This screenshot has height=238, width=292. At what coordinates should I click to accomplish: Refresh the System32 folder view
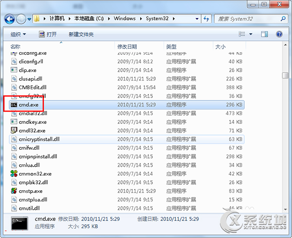click(206, 19)
